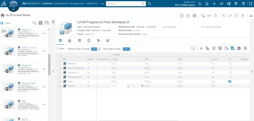Search the In-Process Items list
This screenshot has width=254, height=121.
point(34,23)
